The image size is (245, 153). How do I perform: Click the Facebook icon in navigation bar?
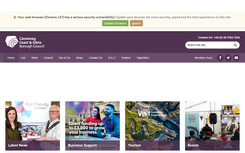[x=220, y=58]
